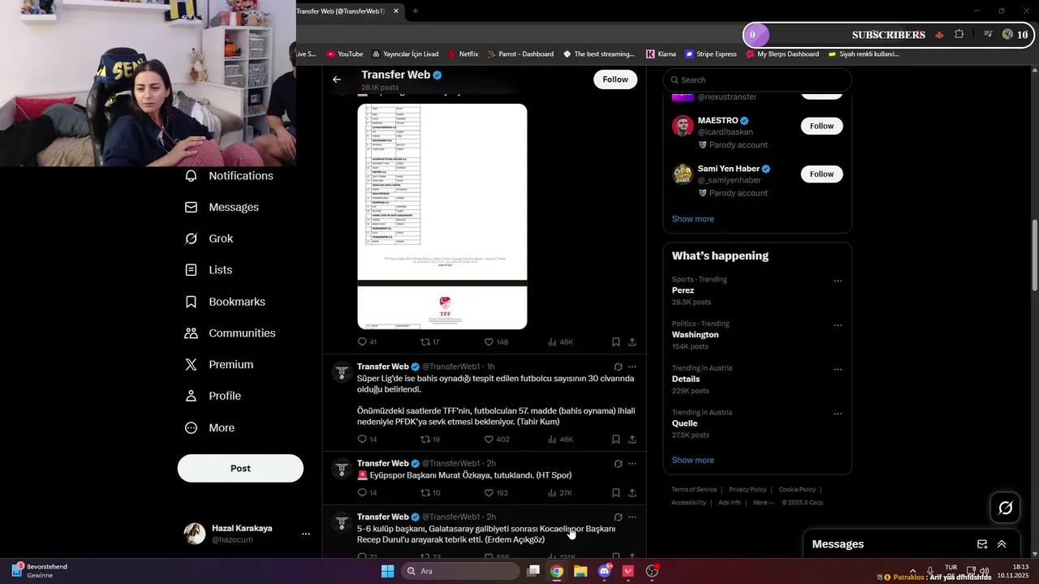Open the floating Grok button

[1005, 508]
